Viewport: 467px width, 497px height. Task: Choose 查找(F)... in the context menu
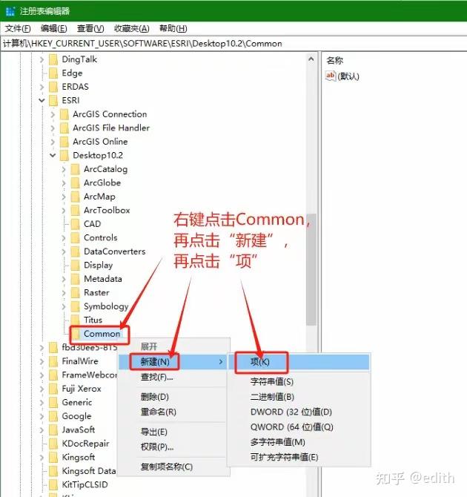157,377
